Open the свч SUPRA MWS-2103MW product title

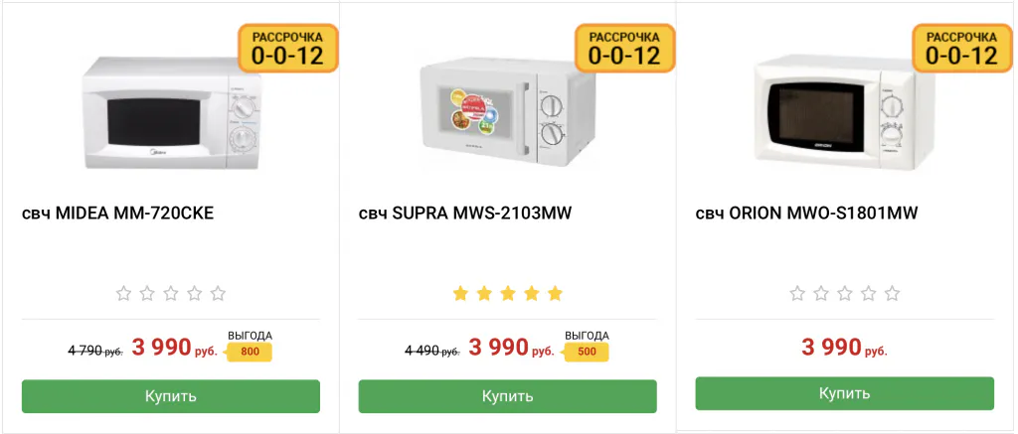point(465,214)
